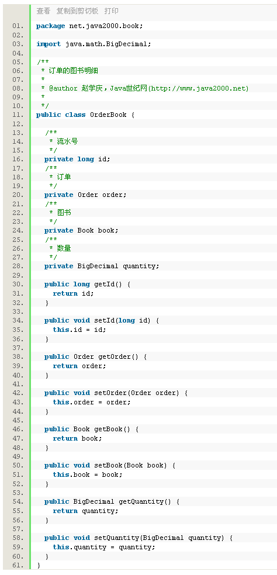Click the '* 订单' comment on line 18

point(60,177)
